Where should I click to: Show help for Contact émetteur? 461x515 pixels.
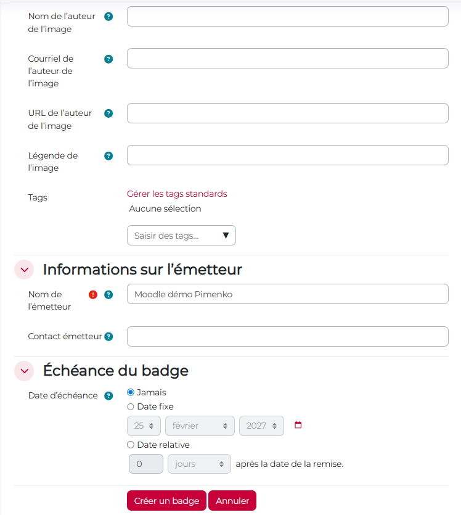[108, 337]
